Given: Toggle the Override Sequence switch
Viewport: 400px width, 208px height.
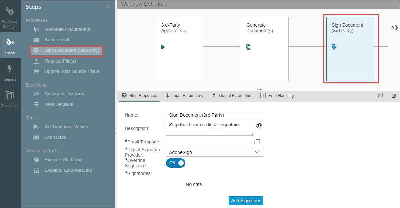Looking at the screenshot, I should 175,163.
